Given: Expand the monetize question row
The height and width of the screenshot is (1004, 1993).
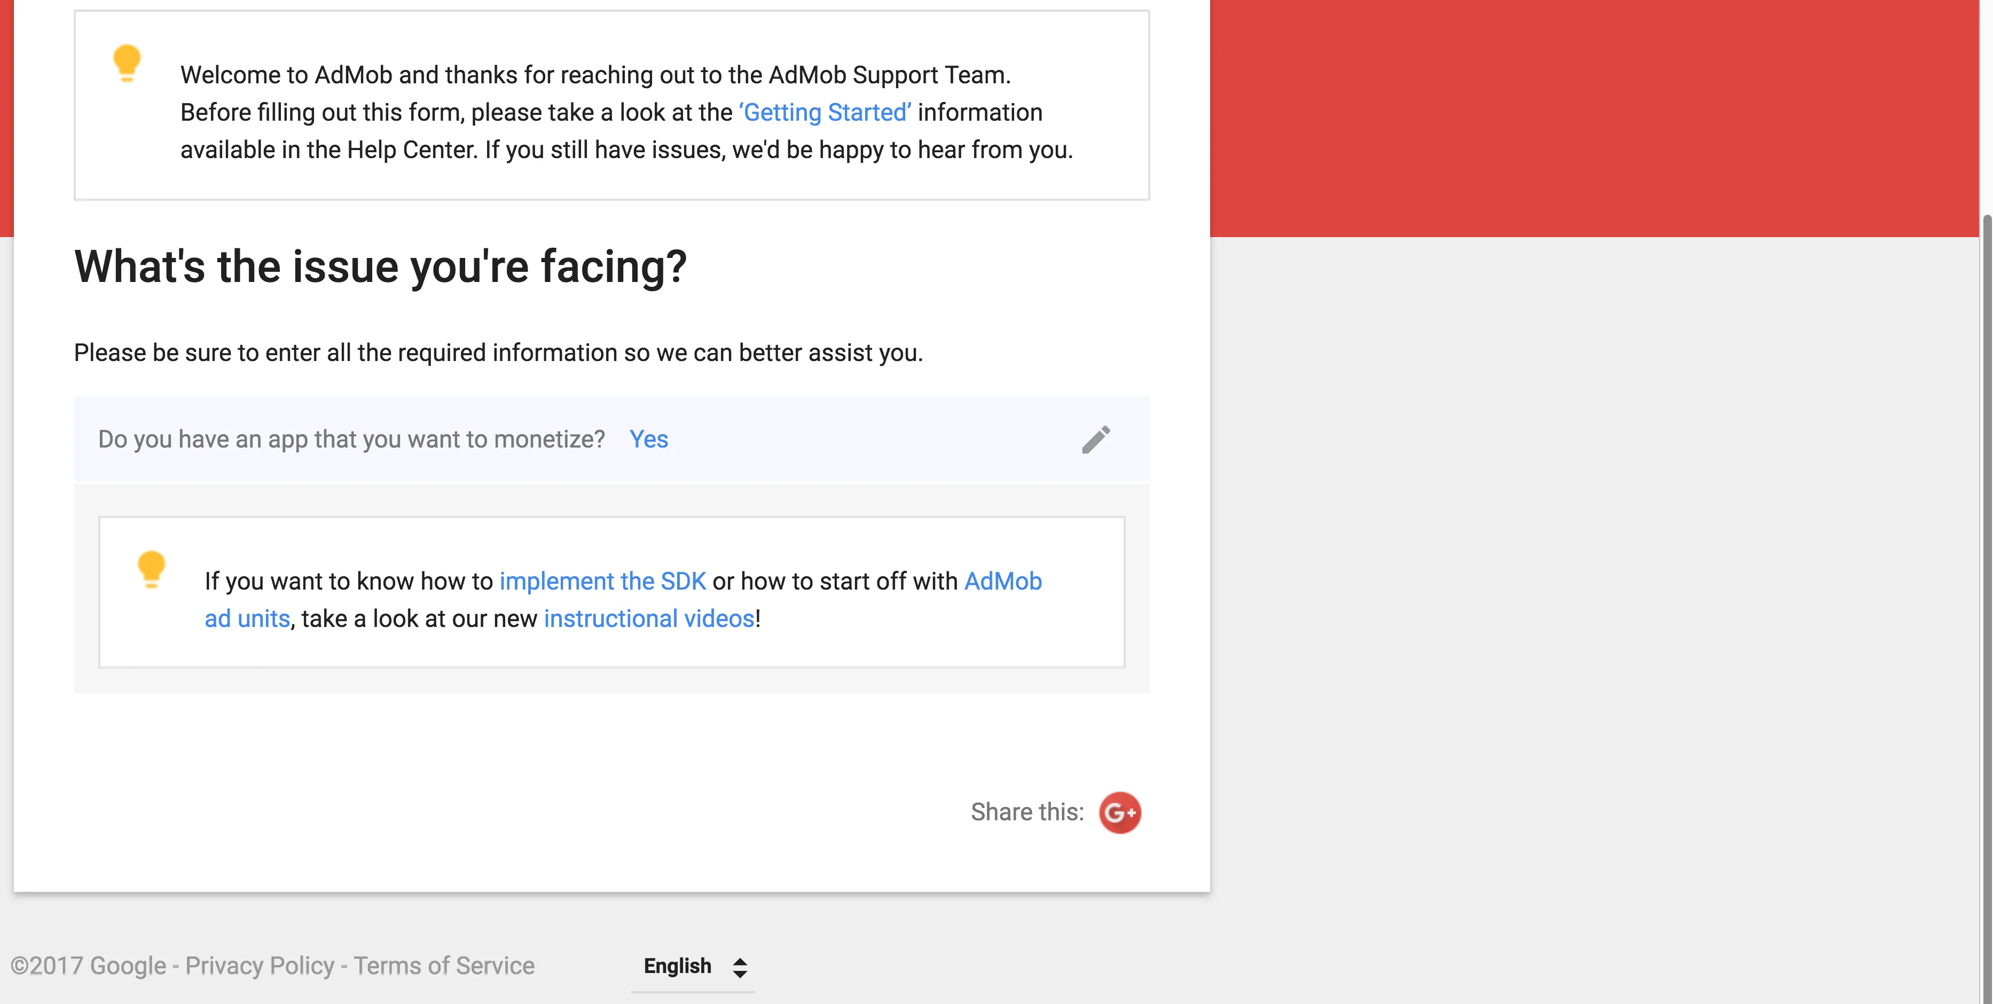Looking at the screenshot, I should click(x=851, y=440).
